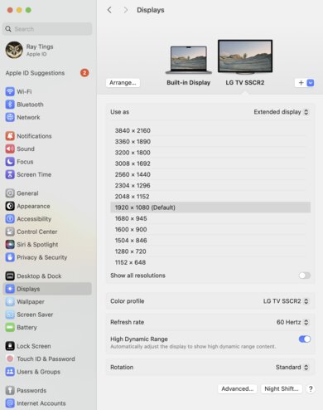Screen dimensions: 323x410
Task: Open the Lock Screen icon
Action: (x=10, y=346)
